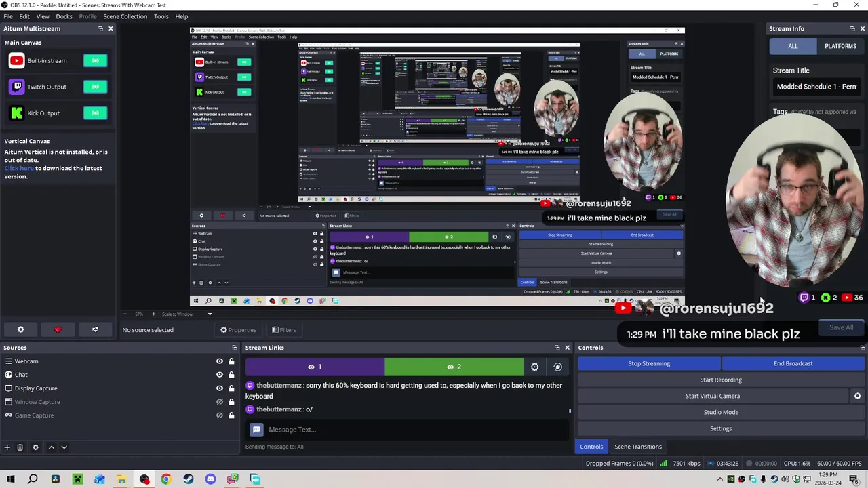Toggle Twitch Output streaming
868x488 pixels.
click(96, 87)
